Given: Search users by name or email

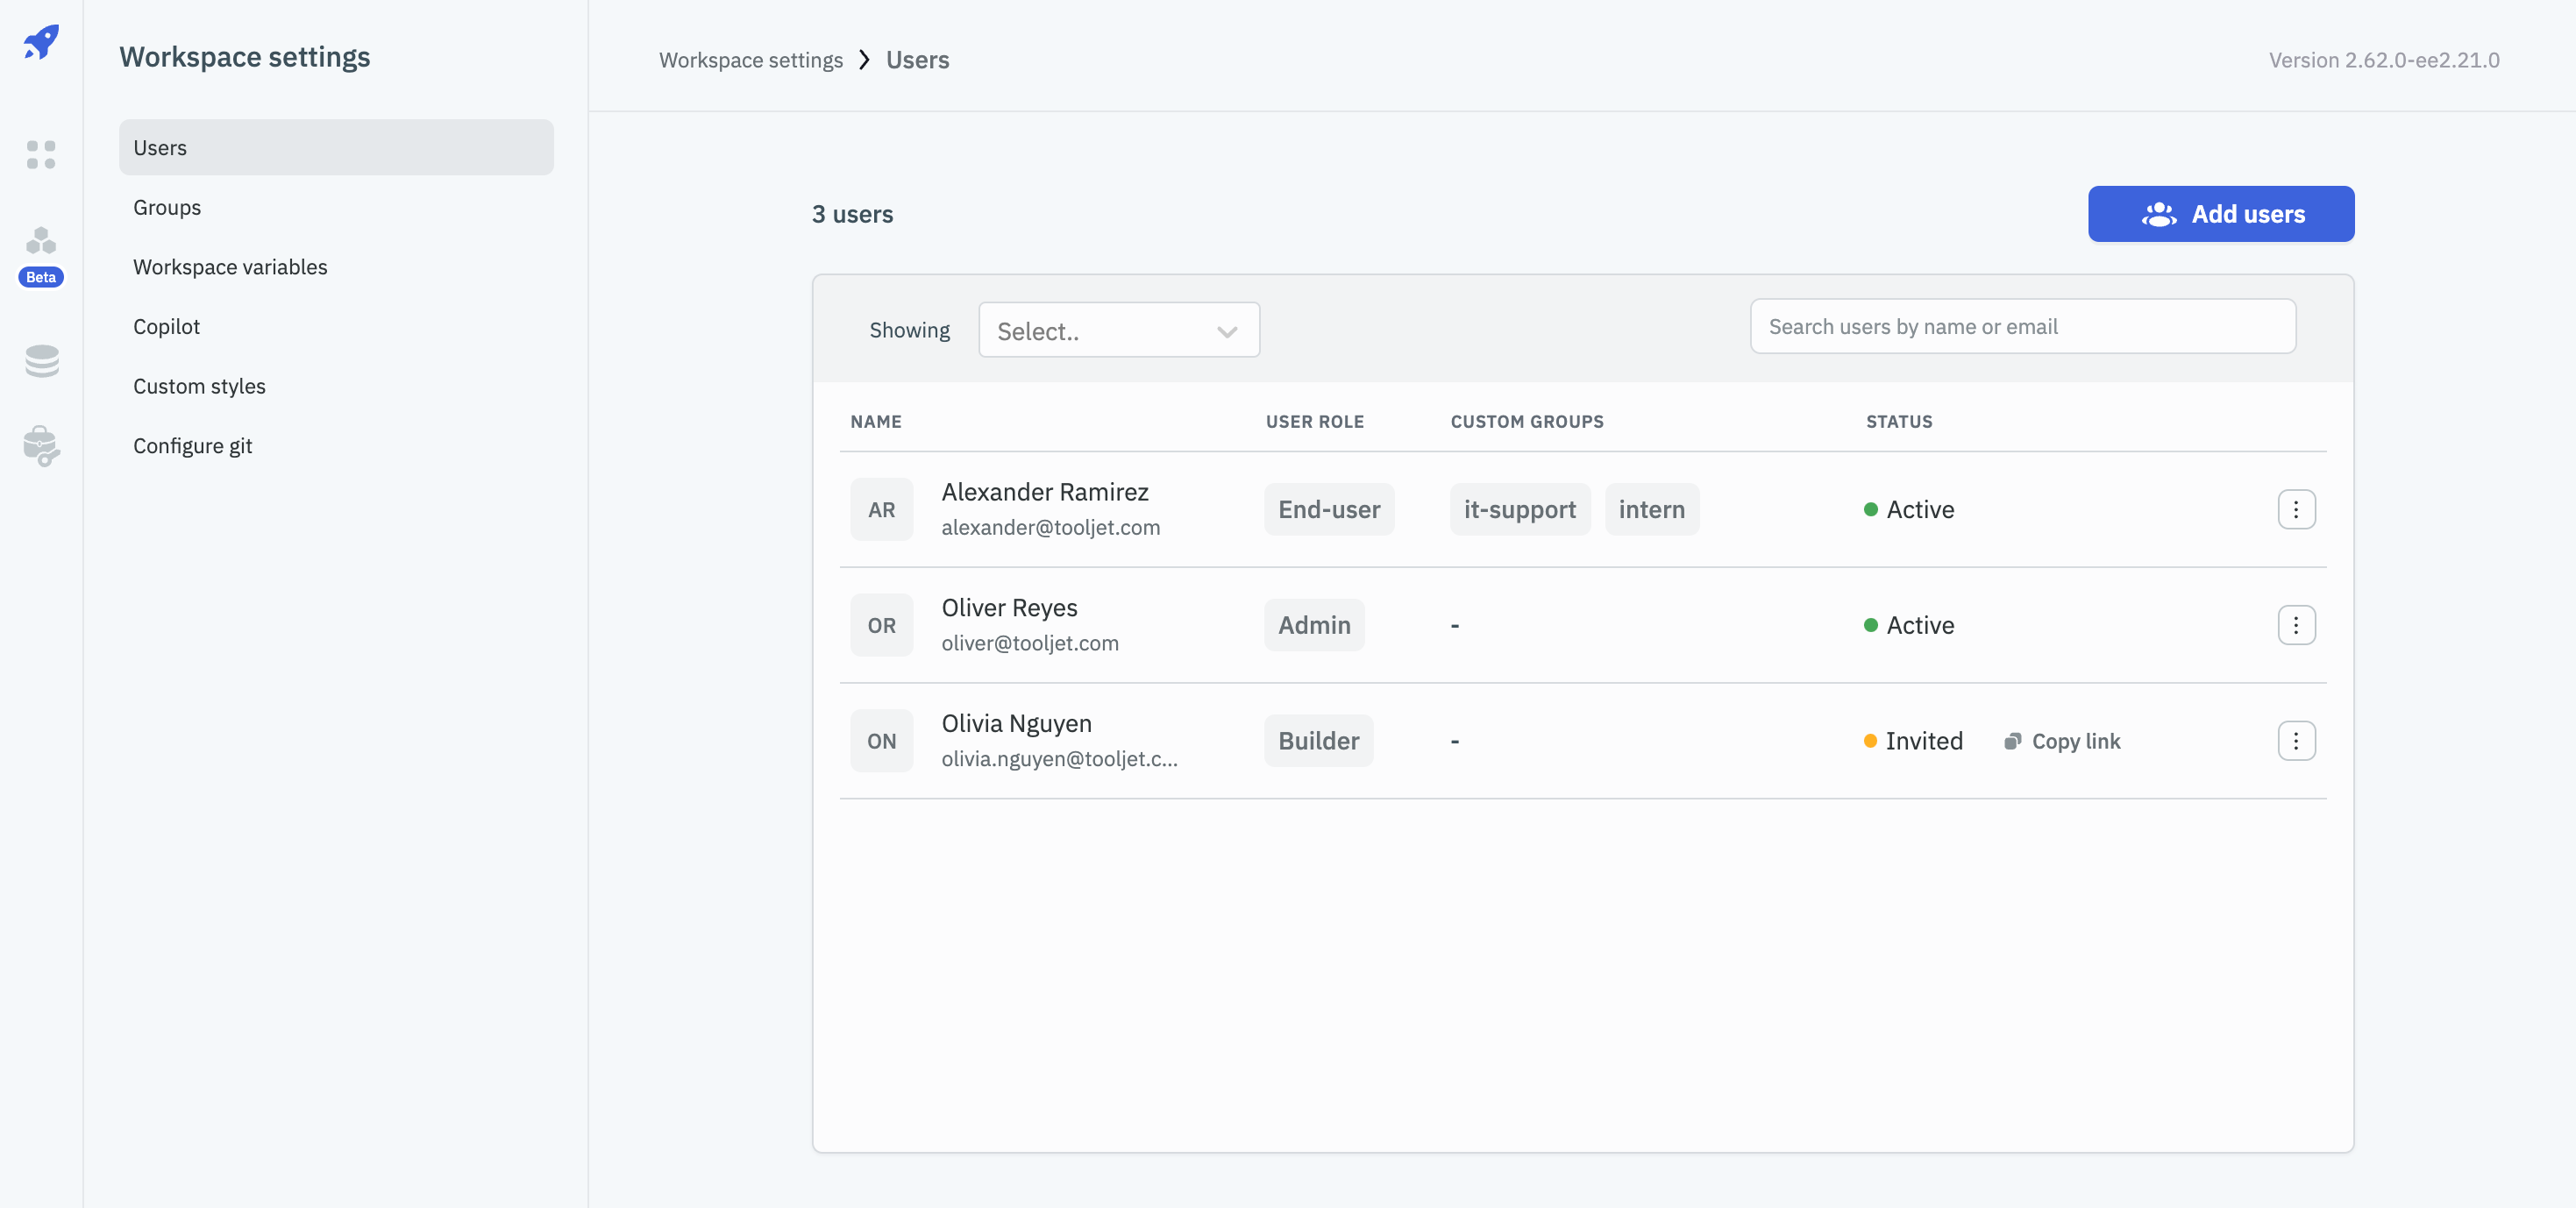Looking at the screenshot, I should 2023,325.
